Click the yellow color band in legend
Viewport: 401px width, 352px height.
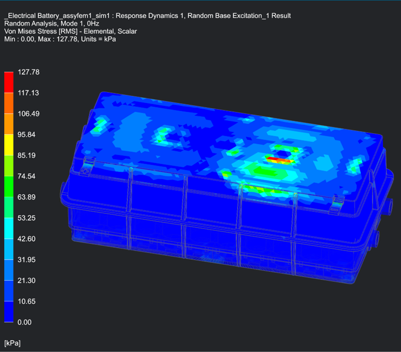tap(9, 144)
